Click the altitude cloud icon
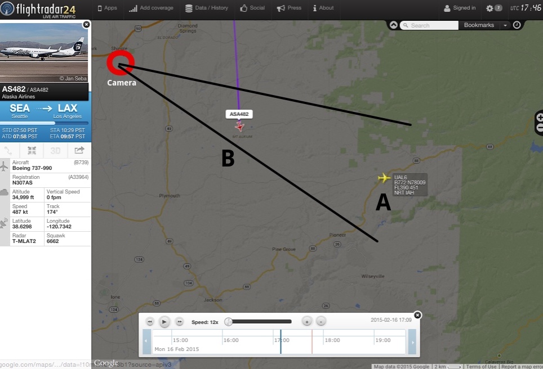This screenshot has height=369, width=543. [x=4, y=192]
